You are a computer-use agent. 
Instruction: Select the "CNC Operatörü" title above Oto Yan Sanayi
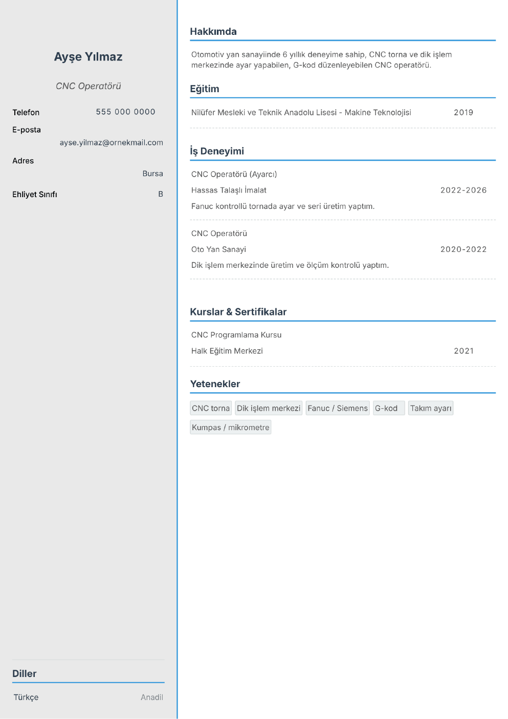tap(219, 234)
